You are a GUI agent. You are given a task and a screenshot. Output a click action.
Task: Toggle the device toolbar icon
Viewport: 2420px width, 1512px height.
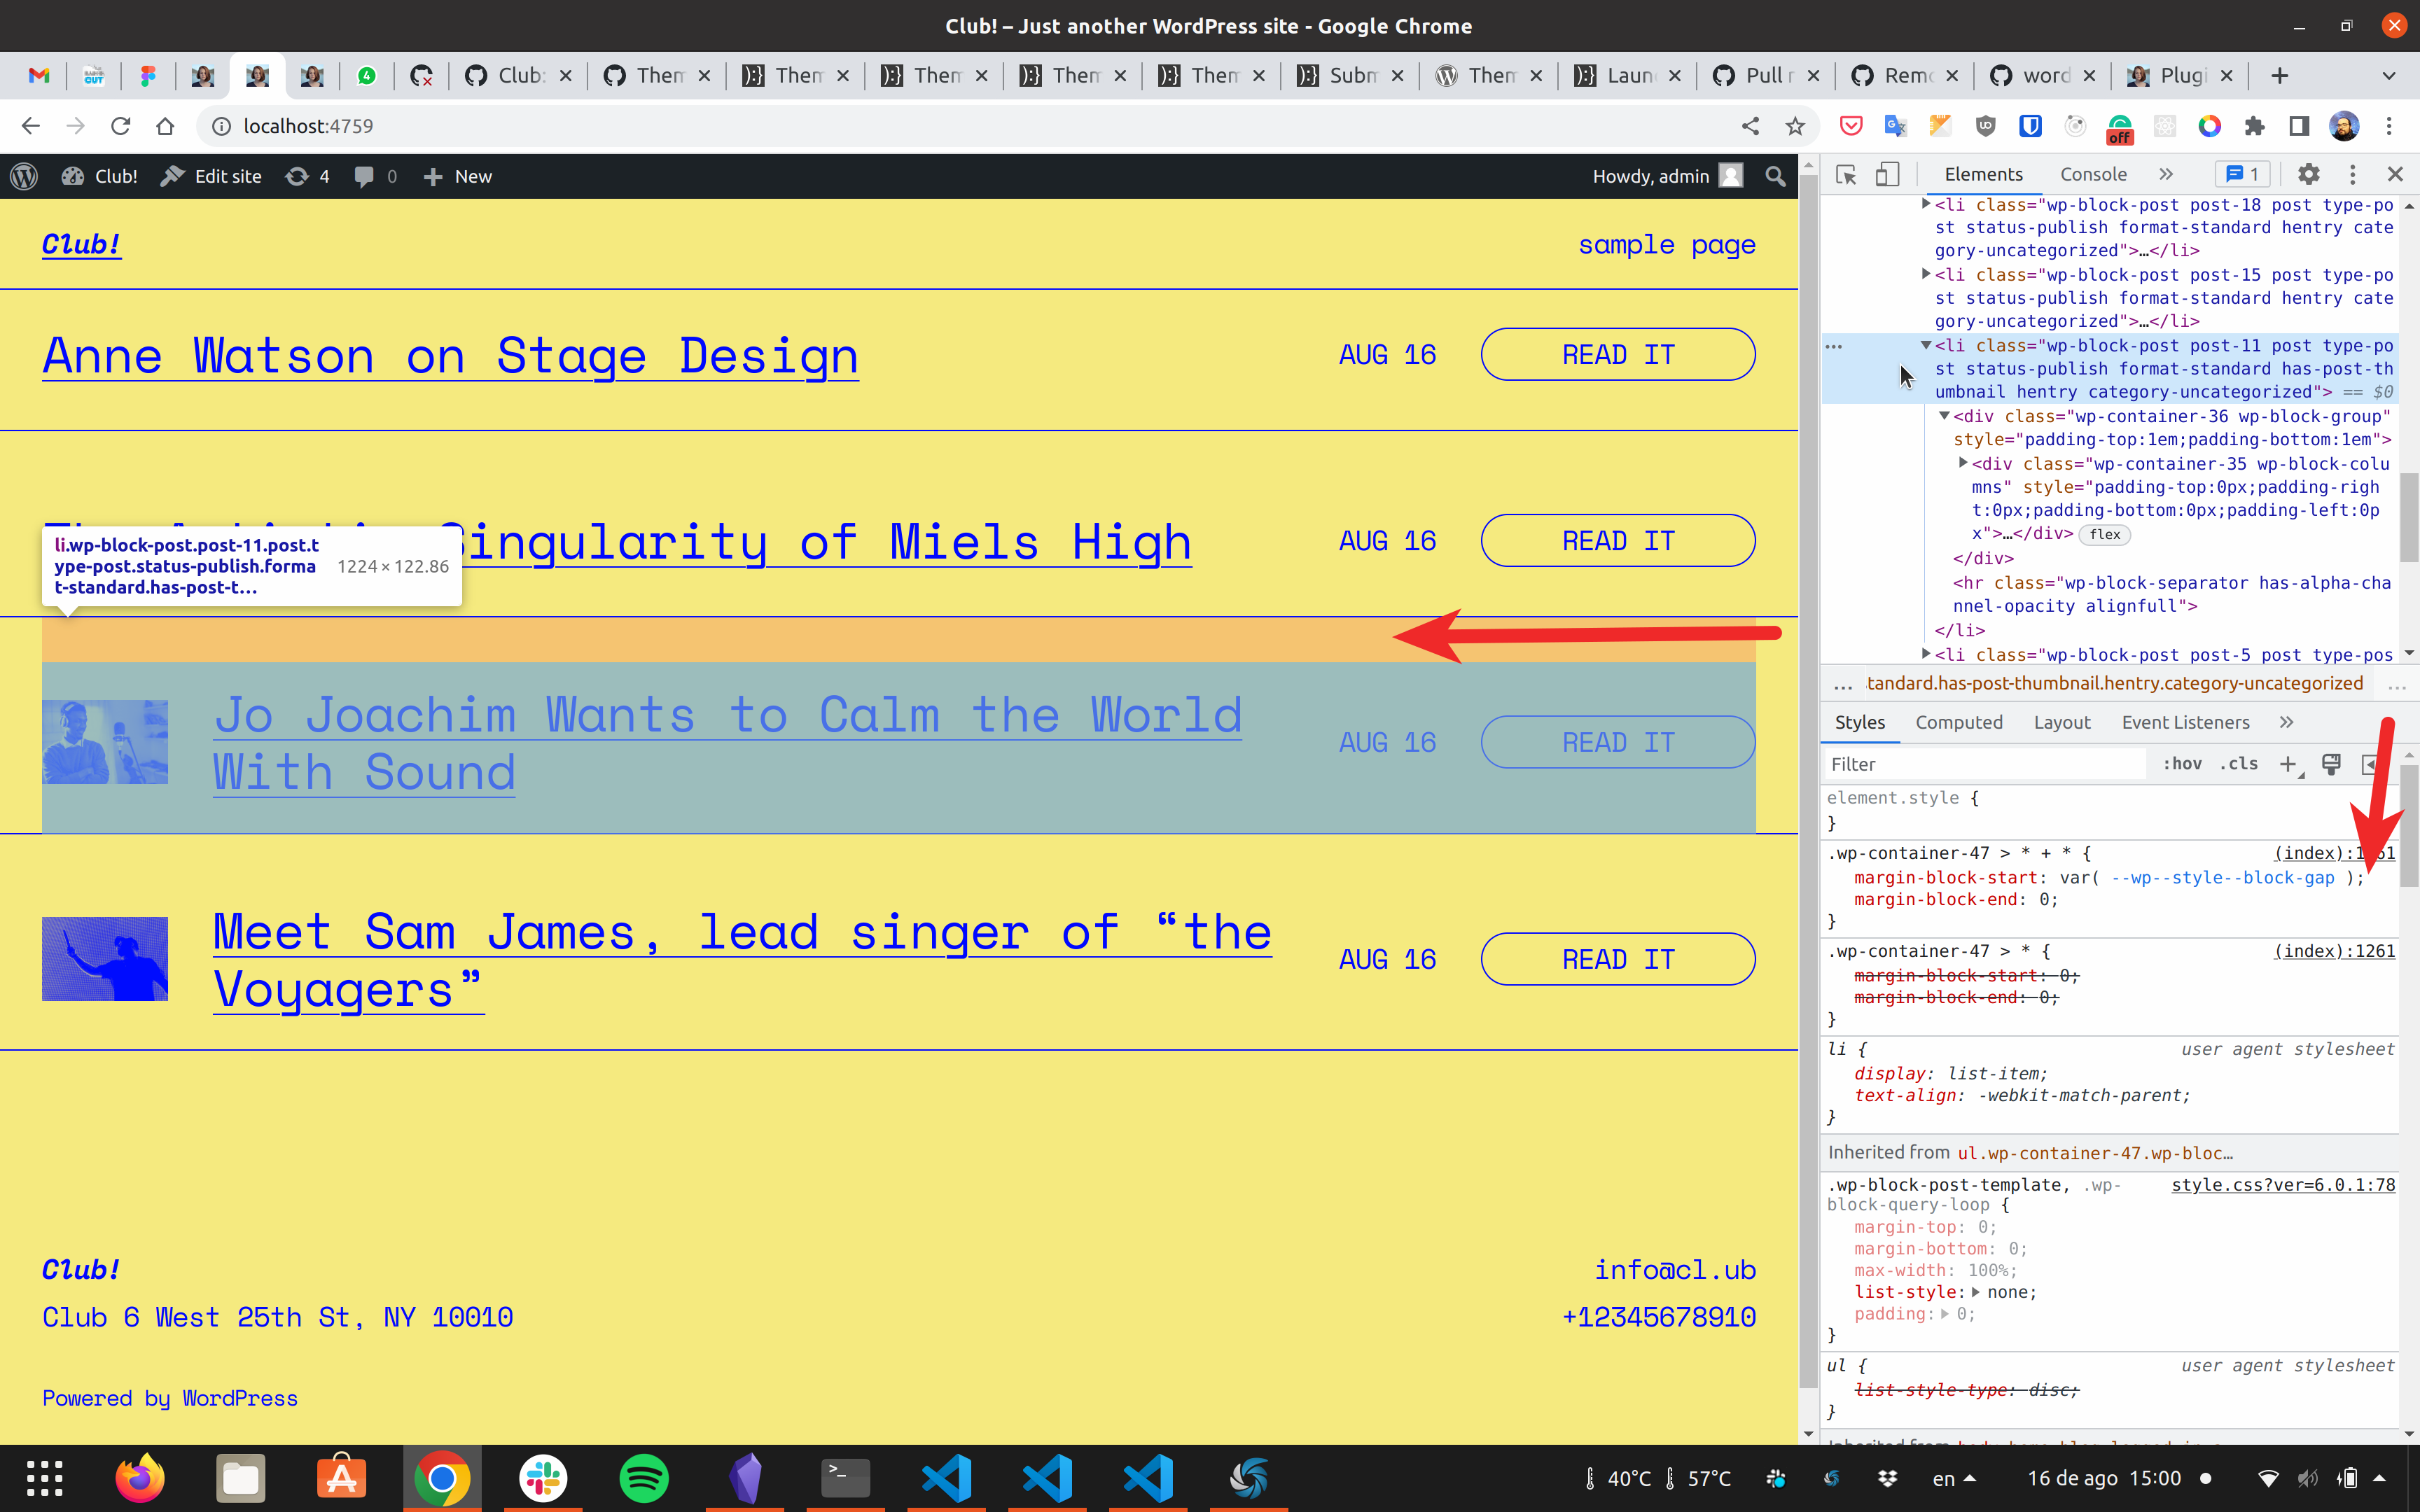[x=1887, y=175]
